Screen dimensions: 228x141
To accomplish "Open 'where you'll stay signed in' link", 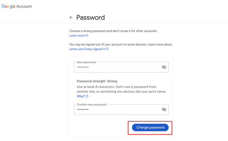I will (87, 49).
